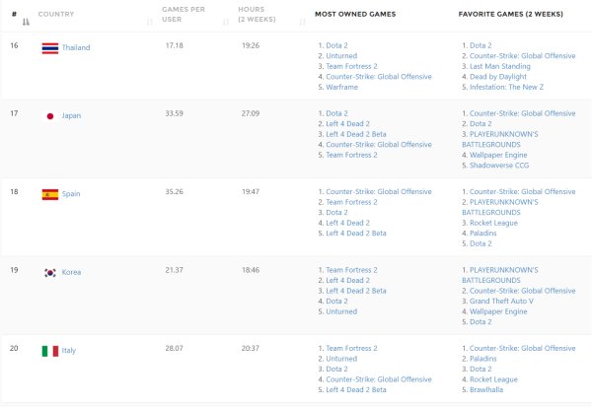Viewport: 592px width, 407px height.
Task: Click the Games Per User header text
Action: pyautogui.click(x=184, y=14)
